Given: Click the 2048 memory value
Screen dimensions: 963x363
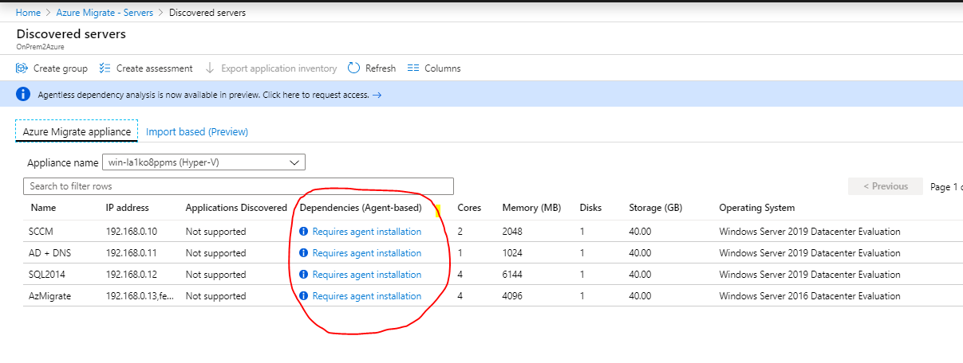Looking at the screenshot, I should click(514, 232).
